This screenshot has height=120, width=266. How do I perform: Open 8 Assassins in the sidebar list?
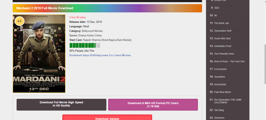click(220, 69)
